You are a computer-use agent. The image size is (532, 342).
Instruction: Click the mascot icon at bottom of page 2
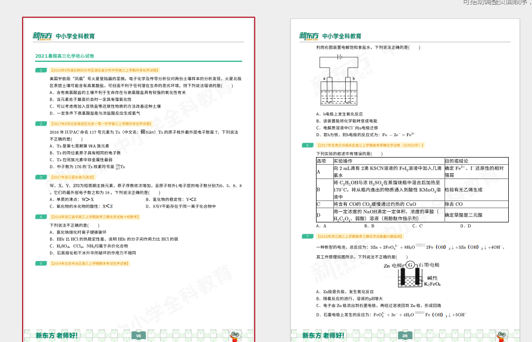(x=502, y=335)
